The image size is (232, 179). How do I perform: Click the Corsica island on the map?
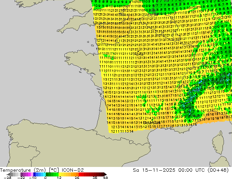[x=219, y=143]
